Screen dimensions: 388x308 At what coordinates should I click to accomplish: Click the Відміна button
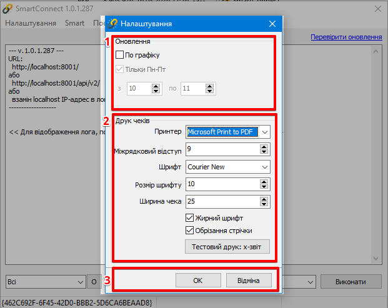(249, 280)
